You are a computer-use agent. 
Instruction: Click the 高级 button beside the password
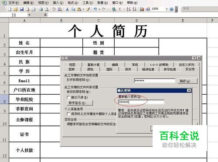click(x=187, y=81)
